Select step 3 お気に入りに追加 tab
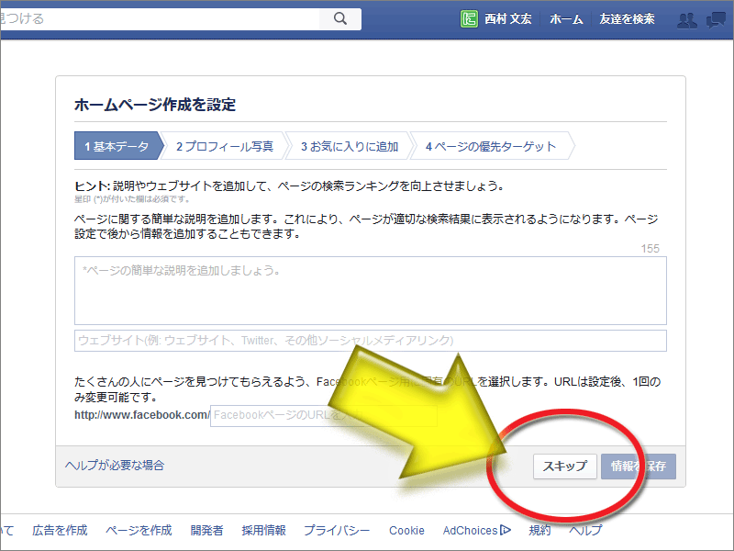The height and width of the screenshot is (551, 734). click(x=350, y=146)
